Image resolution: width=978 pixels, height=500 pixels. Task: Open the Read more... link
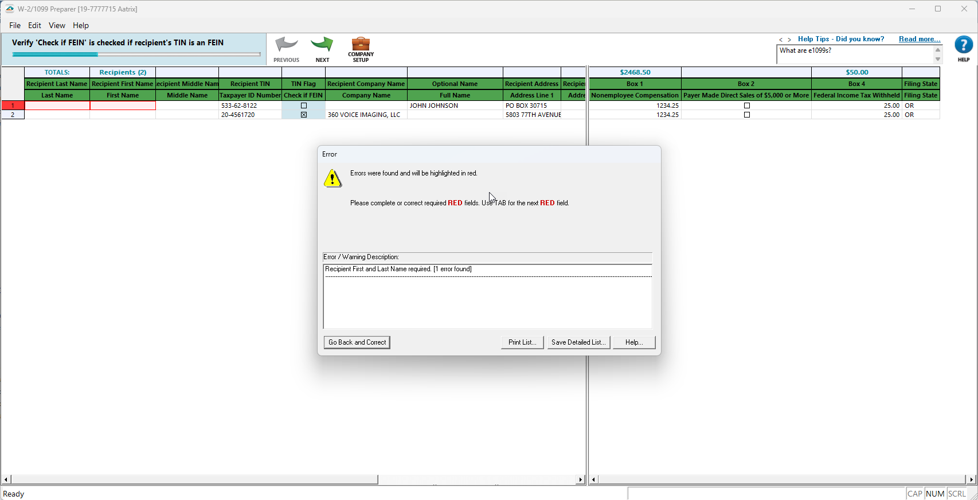tap(919, 39)
